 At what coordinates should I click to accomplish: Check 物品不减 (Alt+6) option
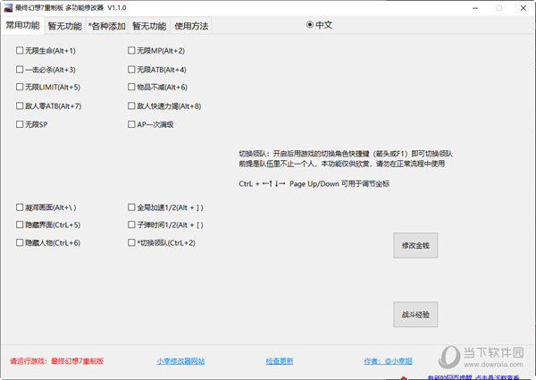[x=131, y=87]
